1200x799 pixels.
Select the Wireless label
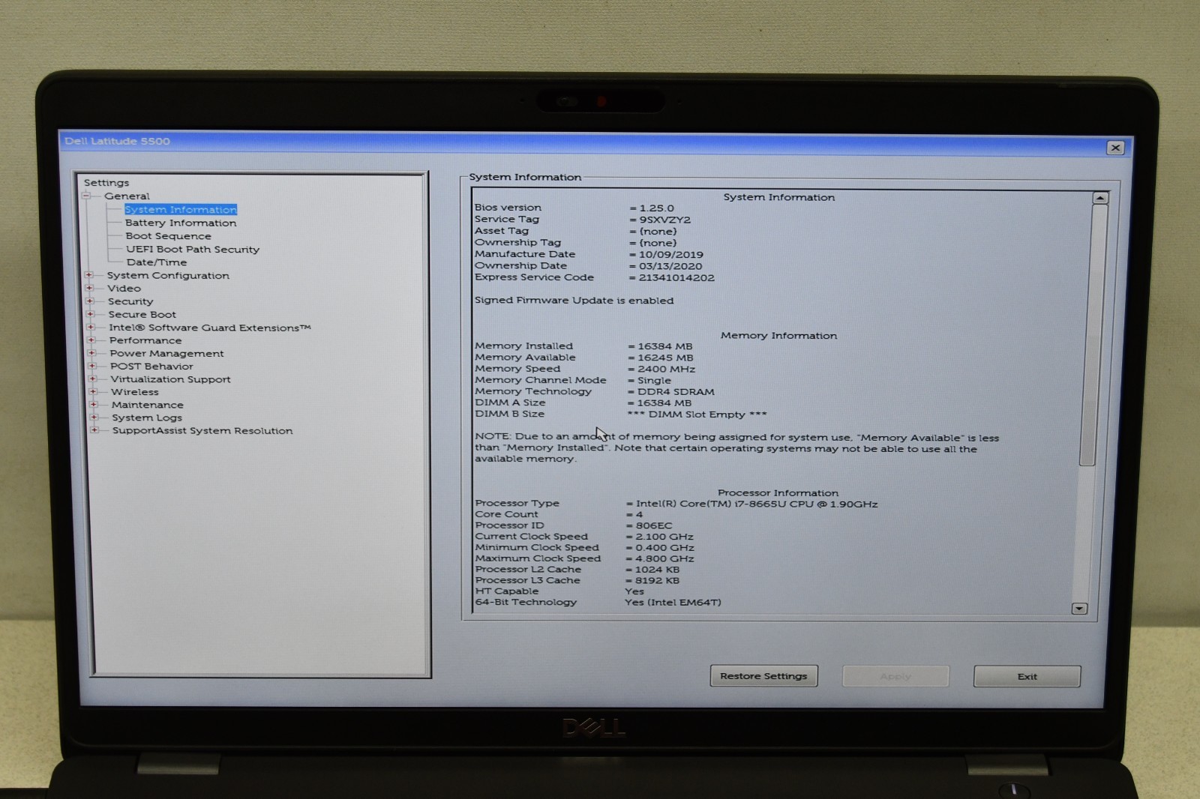tap(135, 392)
